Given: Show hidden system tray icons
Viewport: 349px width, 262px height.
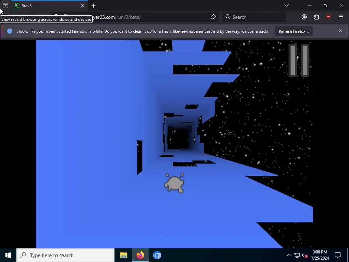Looking at the screenshot, I should click(x=288, y=255).
